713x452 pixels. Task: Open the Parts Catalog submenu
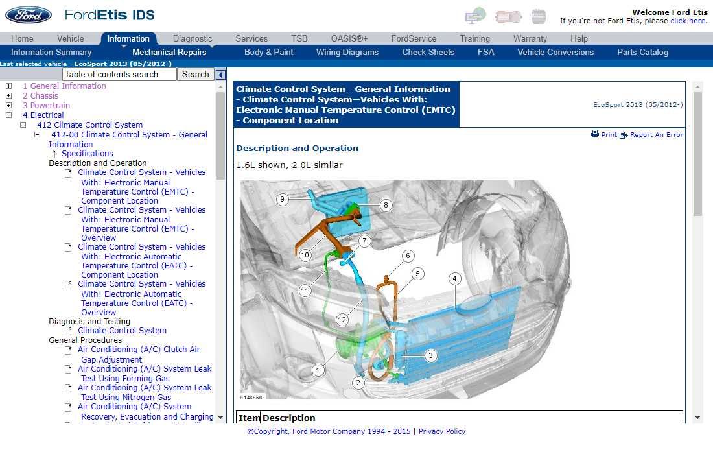(x=642, y=53)
